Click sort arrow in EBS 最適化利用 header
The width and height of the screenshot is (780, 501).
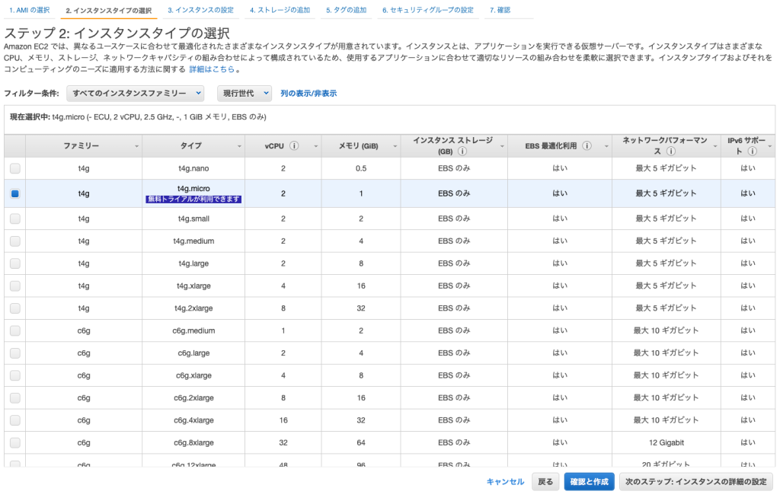(x=606, y=146)
